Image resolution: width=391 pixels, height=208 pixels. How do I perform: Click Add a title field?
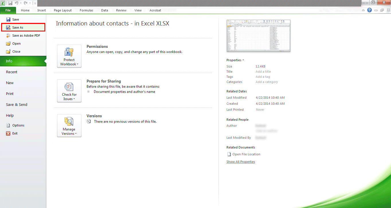[x=263, y=72]
